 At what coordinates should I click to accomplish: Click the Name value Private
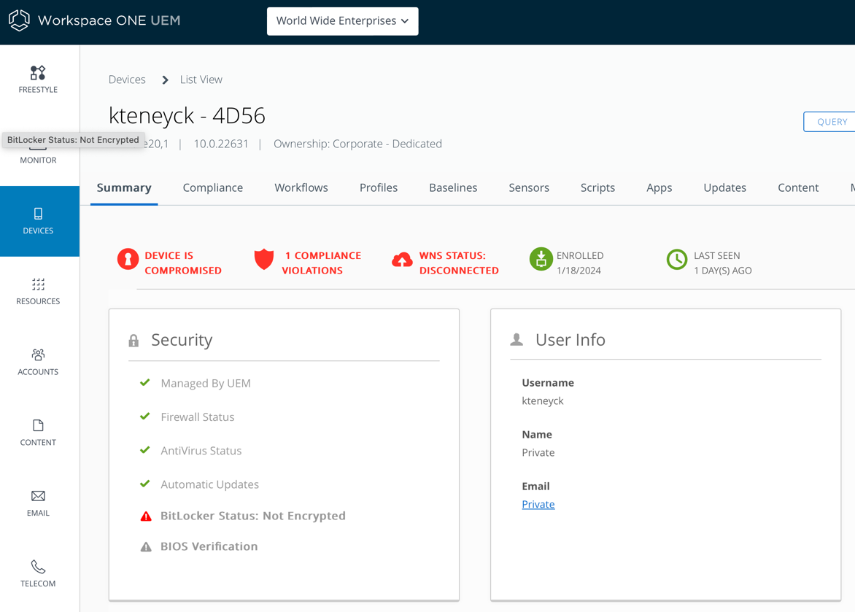coord(538,453)
